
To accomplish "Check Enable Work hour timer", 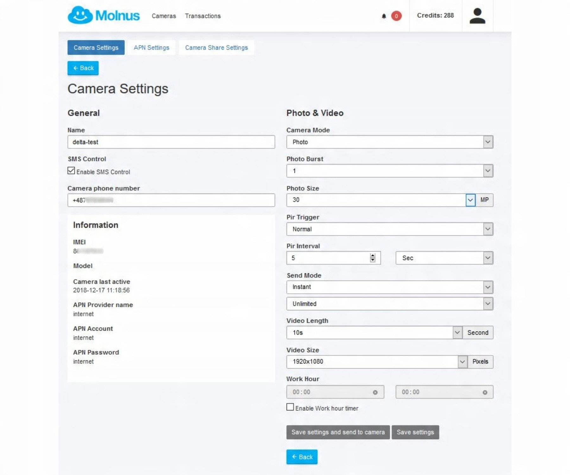I will click(x=290, y=407).
